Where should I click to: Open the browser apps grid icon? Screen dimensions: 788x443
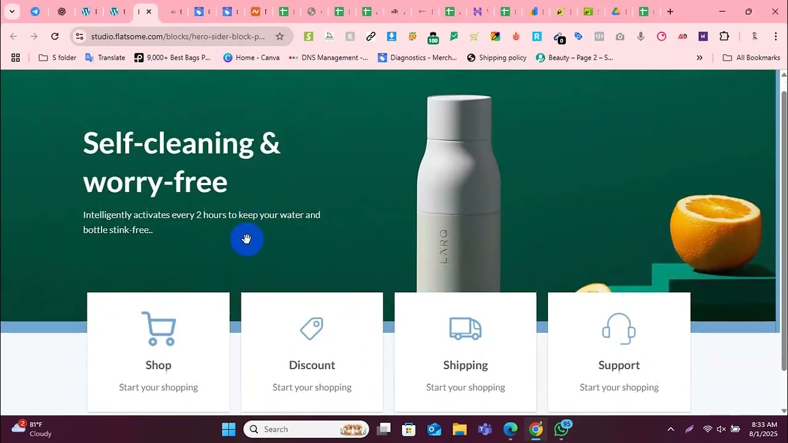point(16,58)
